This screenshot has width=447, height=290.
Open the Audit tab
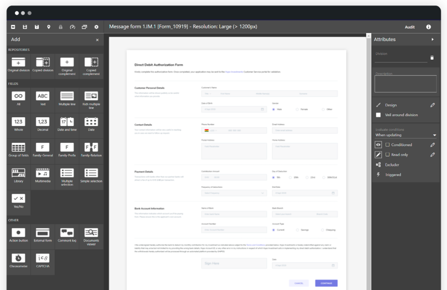point(409,27)
